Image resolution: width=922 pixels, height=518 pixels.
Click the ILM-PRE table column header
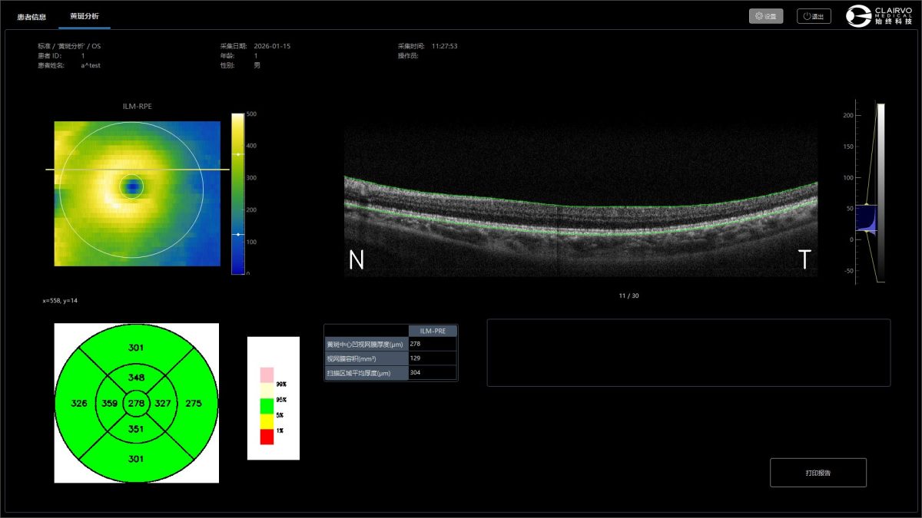433,331
